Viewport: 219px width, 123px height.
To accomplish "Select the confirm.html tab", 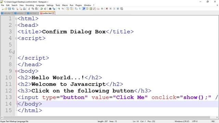I will [47, 13].
